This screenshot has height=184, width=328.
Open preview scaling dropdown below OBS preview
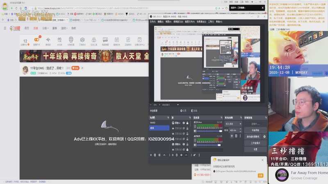tap(178, 105)
